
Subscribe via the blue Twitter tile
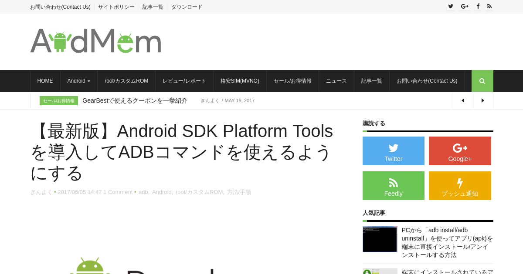click(394, 151)
